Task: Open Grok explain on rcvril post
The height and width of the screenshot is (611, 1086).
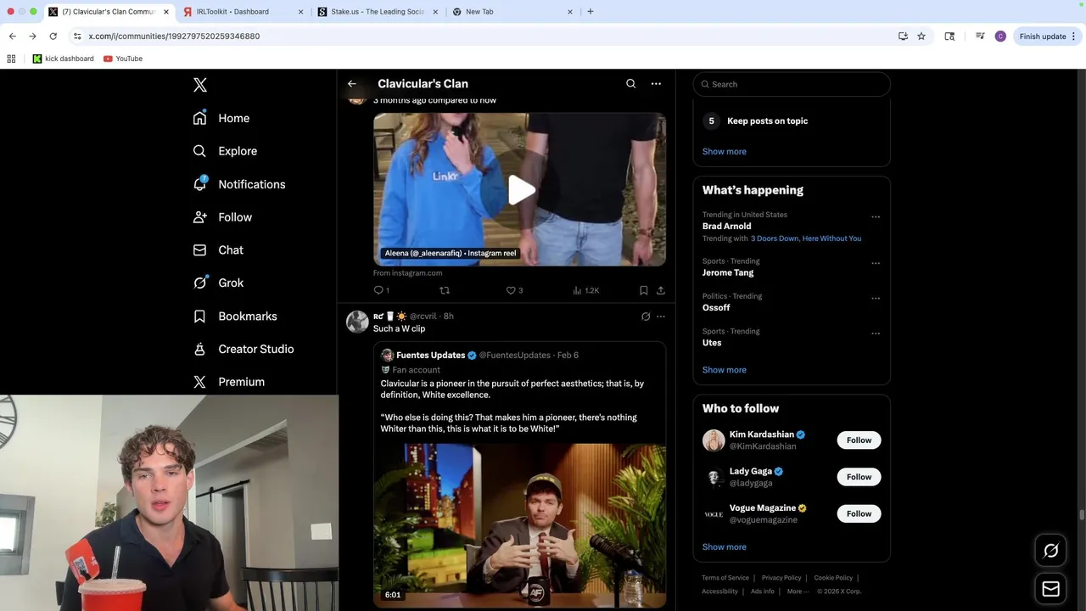Action: (x=646, y=317)
